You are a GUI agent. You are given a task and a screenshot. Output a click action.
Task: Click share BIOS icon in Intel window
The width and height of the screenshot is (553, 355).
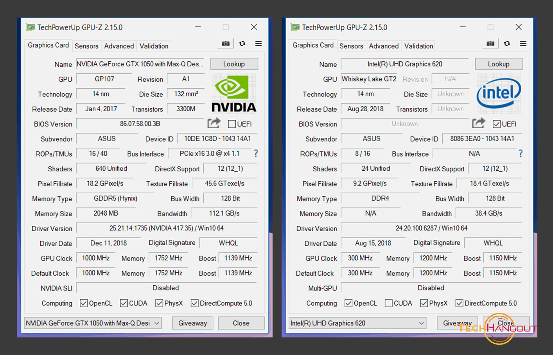pos(479,123)
